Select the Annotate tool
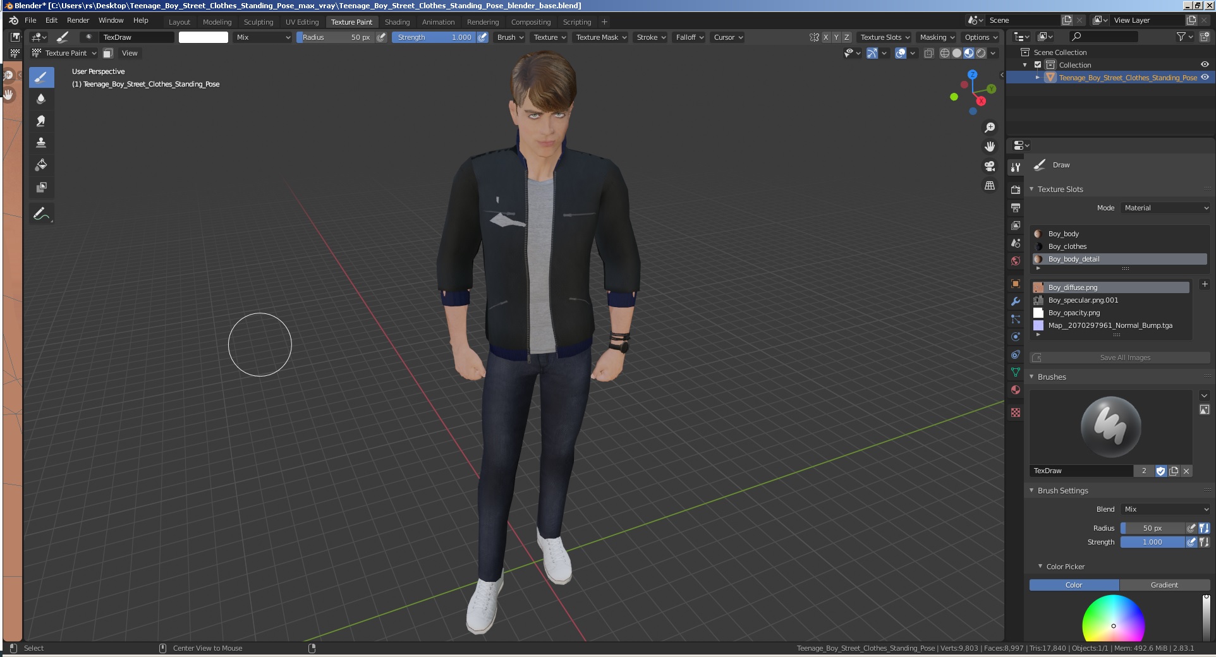 [x=41, y=214]
